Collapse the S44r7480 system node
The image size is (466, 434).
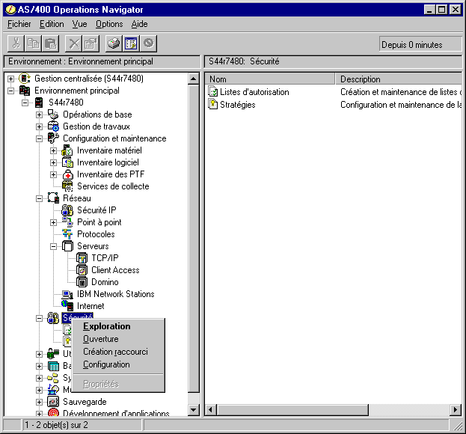[x=25, y=103]
